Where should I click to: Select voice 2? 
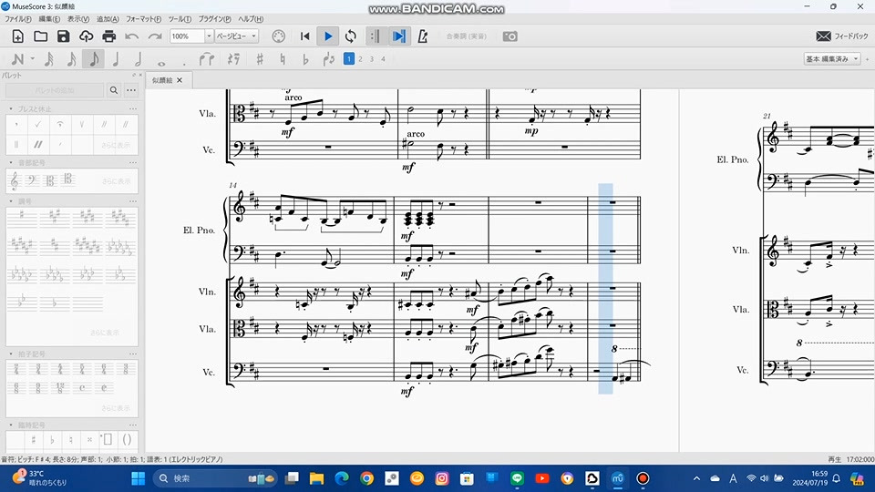point(361,58)
